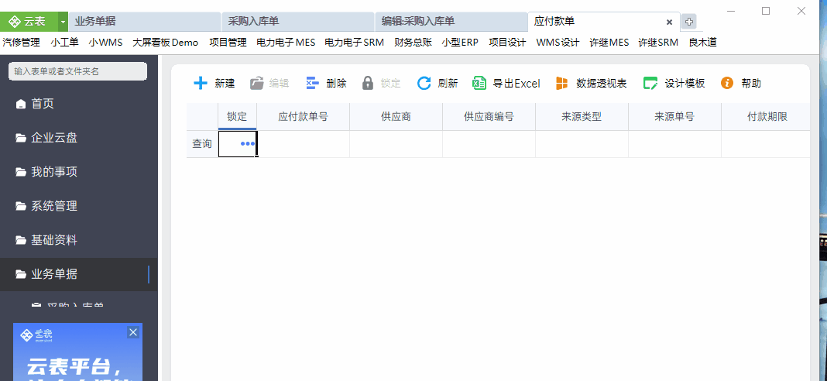This screenshot has height=381, width=827.
Task: Open the 小工单 menu
Action: pyautogui.click(x=64, y=43)
